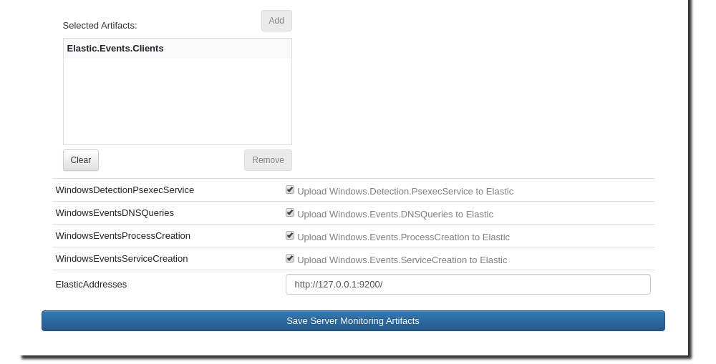This screenshot has height=364, width=716.
Task: Click the 'Selected Artifacts:' heading label
Action: [100, 26]
